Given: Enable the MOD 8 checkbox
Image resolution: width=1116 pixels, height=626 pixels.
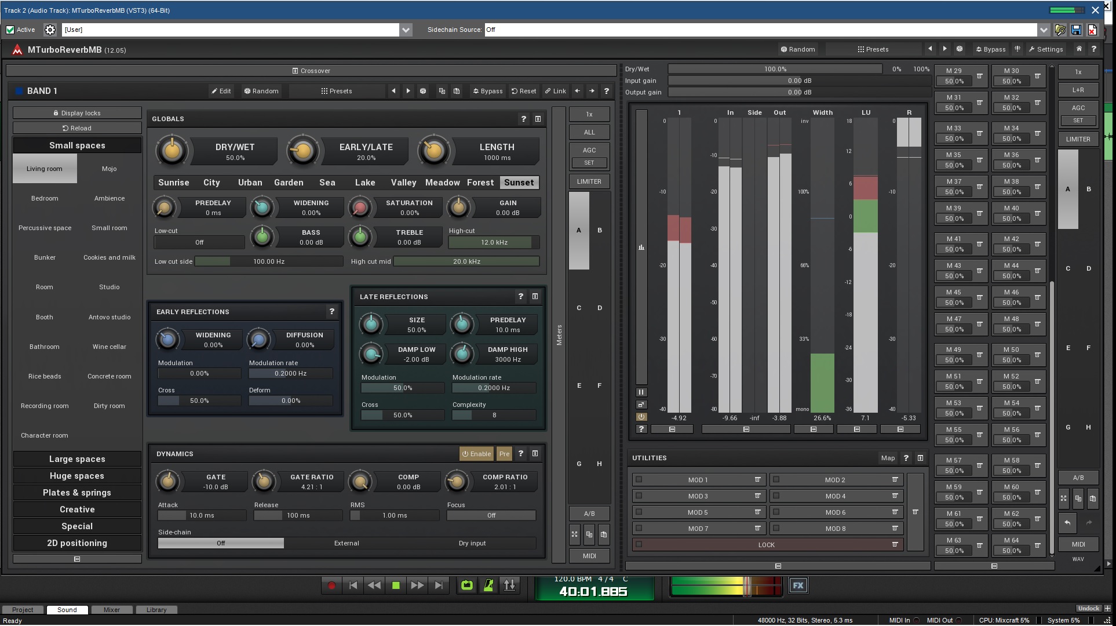Looking at the screenshot, I should [776, 528].
